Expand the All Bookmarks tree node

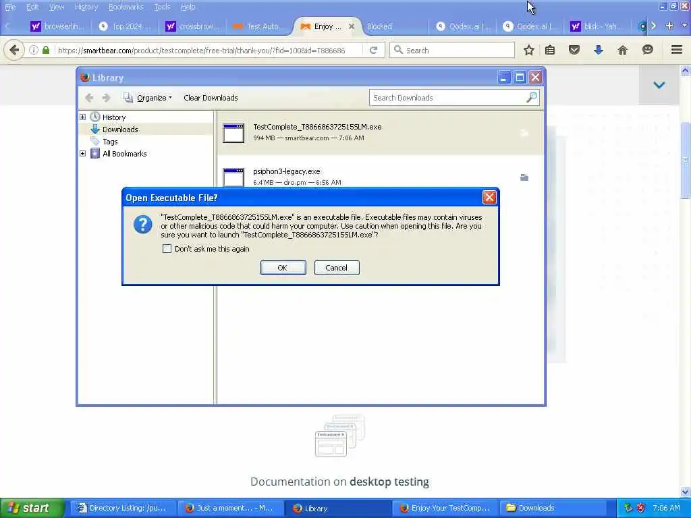tap(83, 154)
